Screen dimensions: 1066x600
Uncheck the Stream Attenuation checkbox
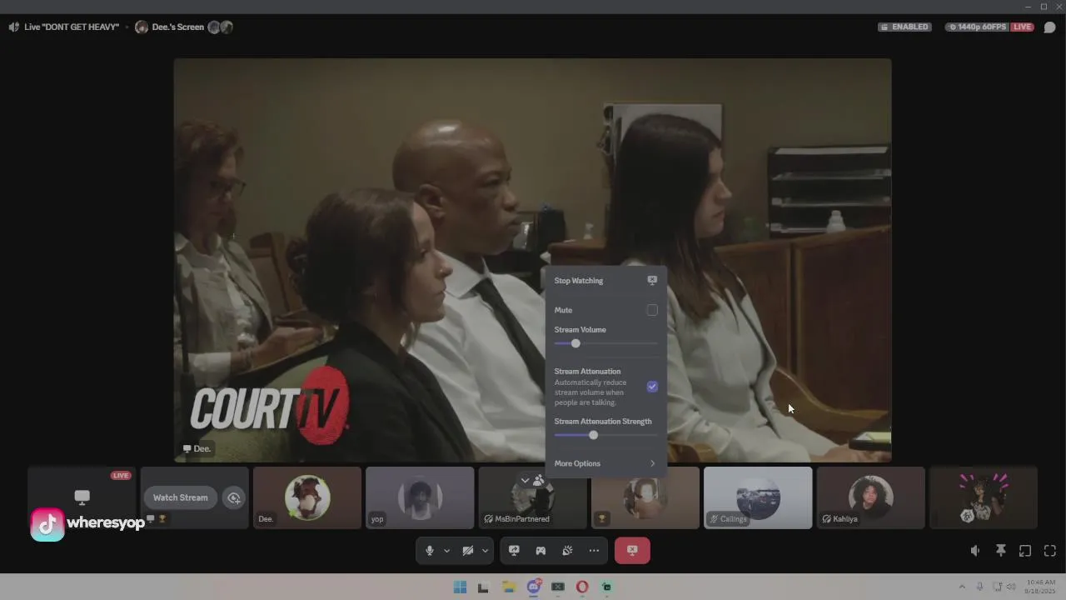pyautogui.click(x=652, y=387)
